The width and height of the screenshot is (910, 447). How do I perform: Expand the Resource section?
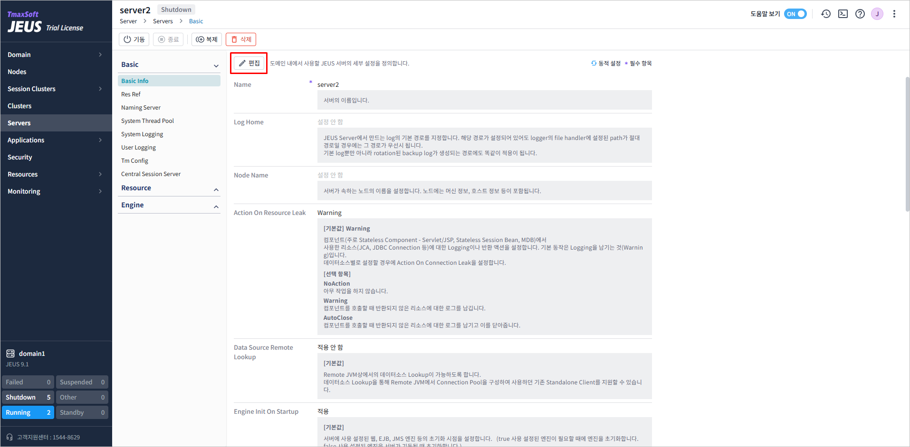click(216, 189)
